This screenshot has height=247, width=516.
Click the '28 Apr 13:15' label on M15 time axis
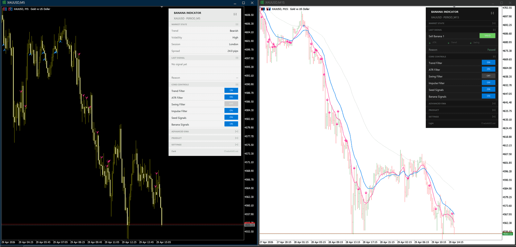tap(353, 242)
